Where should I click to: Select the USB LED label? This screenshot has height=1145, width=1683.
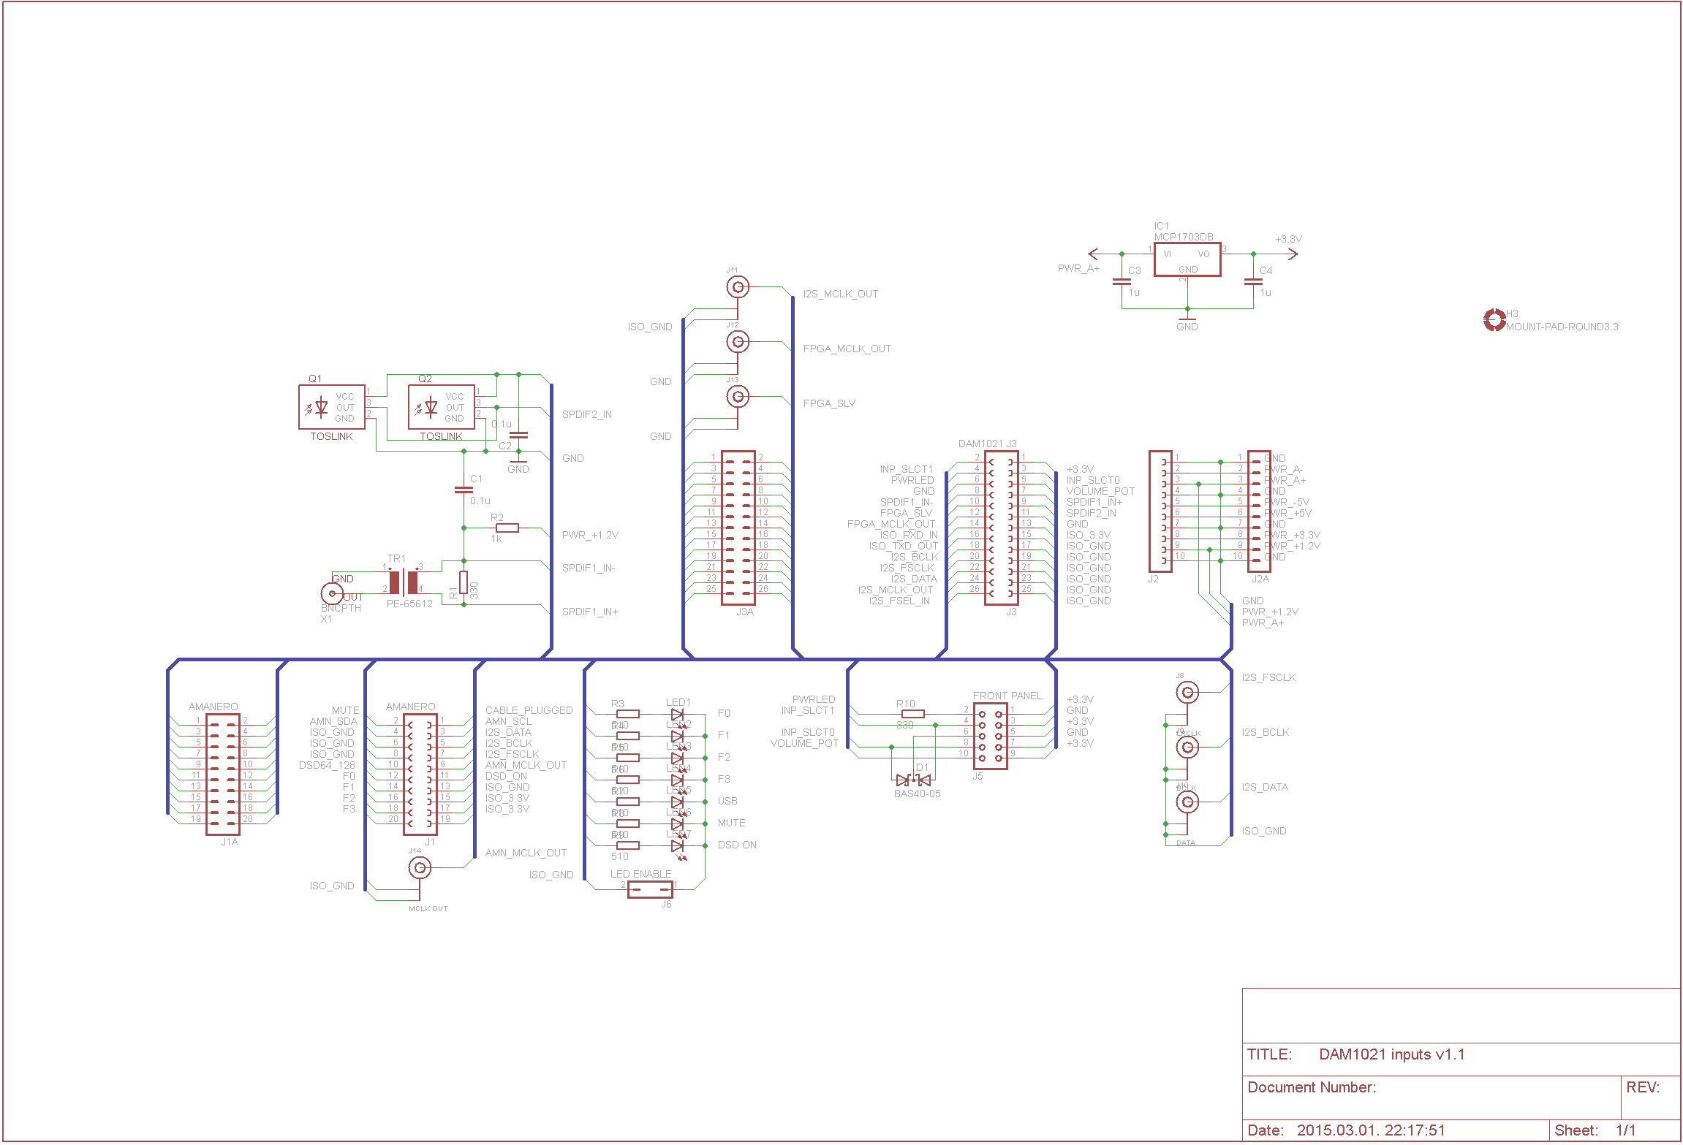point(727,801)
